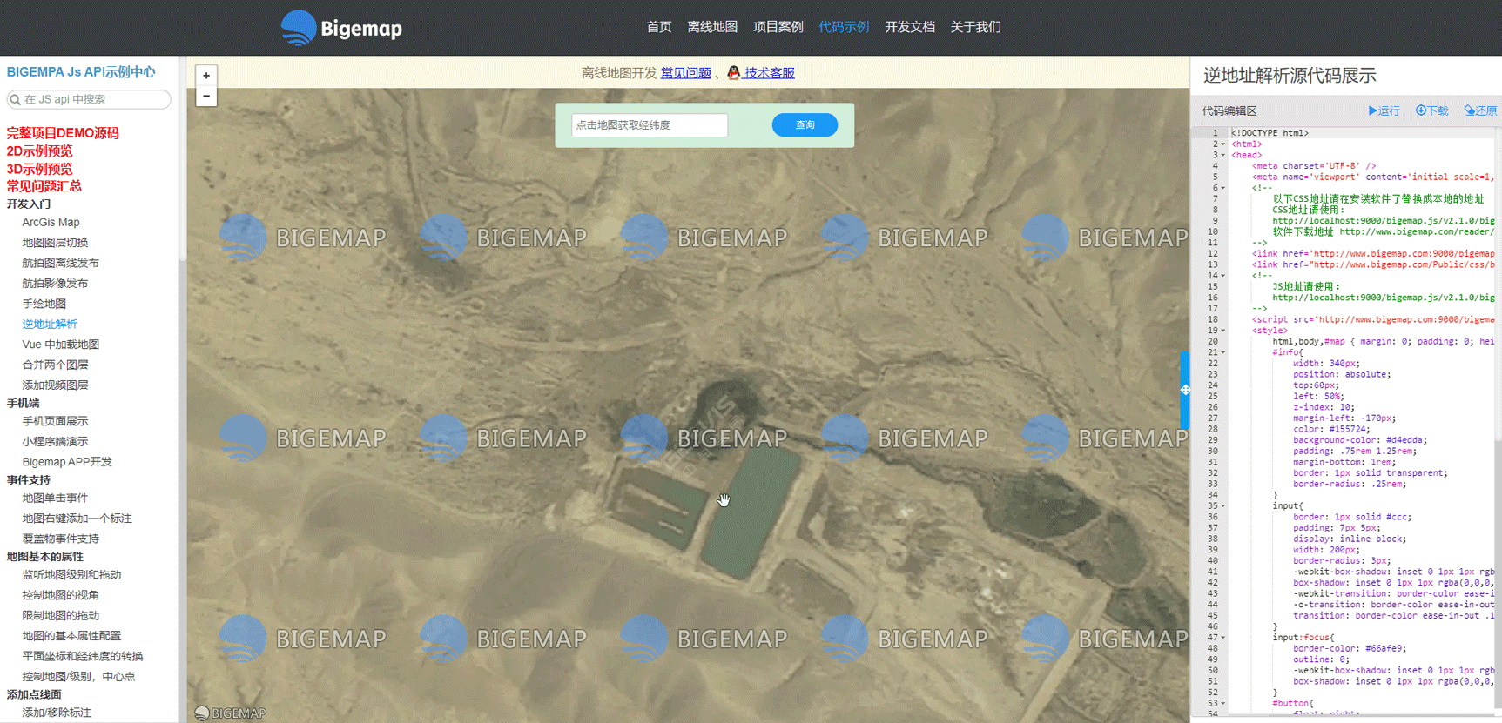Click the search magnifier icon in sidebar
The height and width of the screenshot is (723, 1502).
[x=15, y=100]
